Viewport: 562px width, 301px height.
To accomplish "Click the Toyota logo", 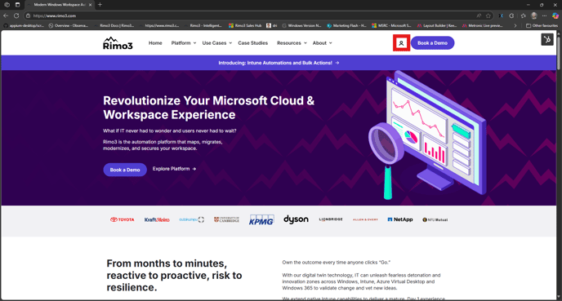I will [123, 219].
